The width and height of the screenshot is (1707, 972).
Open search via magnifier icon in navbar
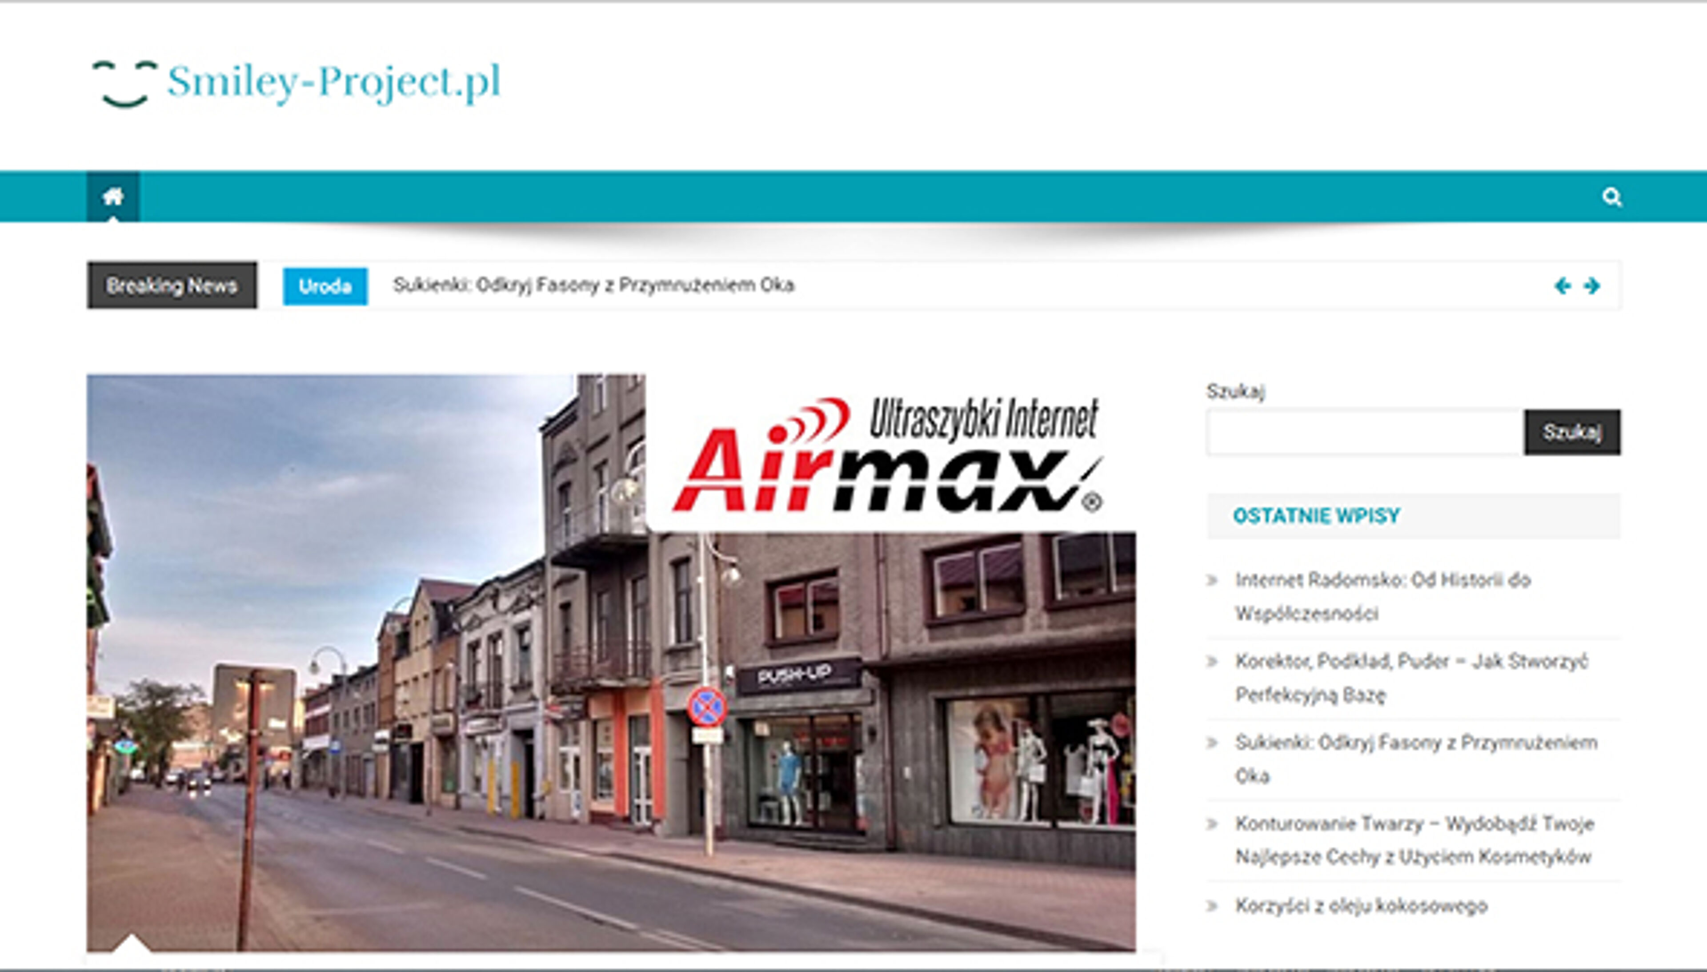coord(1611,197)
